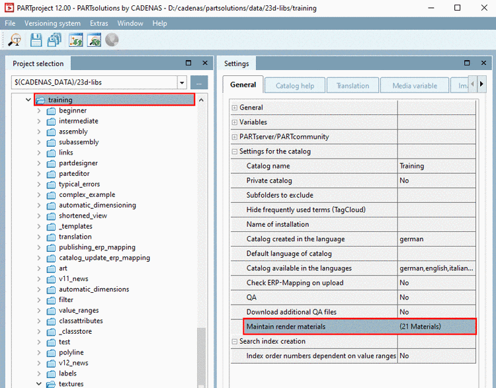This screenshot has width=496, height=388.
Task: Click the grey globe toolbar icon
Action: 112,40
